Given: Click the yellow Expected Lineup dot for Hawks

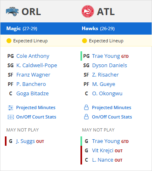Looking at the screenshot, I should (x=85, y=41).
